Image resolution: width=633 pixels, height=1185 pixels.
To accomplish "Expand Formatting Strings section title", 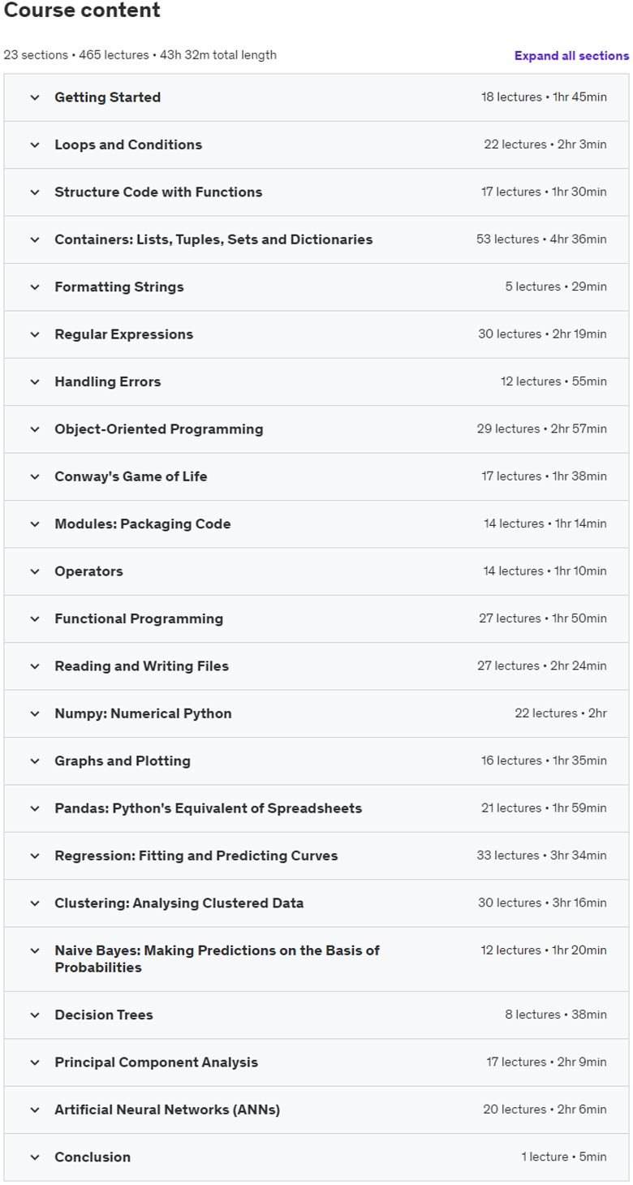I will pos(119,287).
